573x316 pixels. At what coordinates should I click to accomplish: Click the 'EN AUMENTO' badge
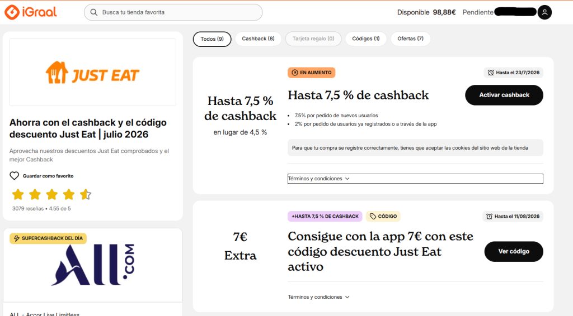coord(311,73)
